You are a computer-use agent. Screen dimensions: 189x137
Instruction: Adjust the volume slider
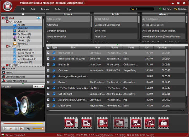coord(38,129)
